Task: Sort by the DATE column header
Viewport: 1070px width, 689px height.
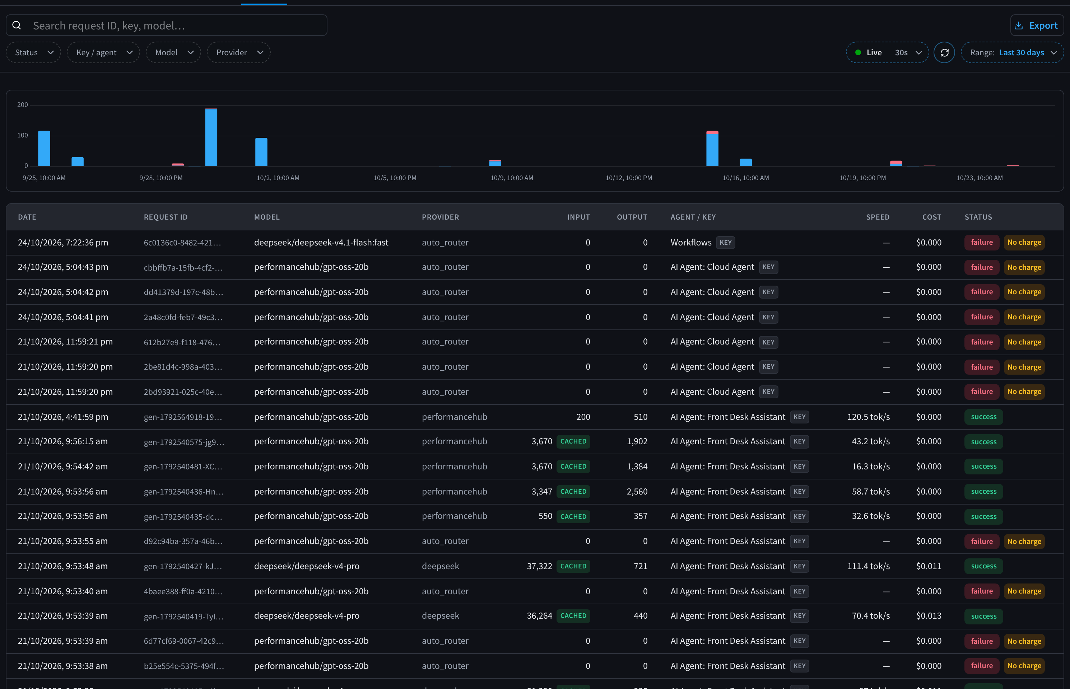Action: pos(27,217)
